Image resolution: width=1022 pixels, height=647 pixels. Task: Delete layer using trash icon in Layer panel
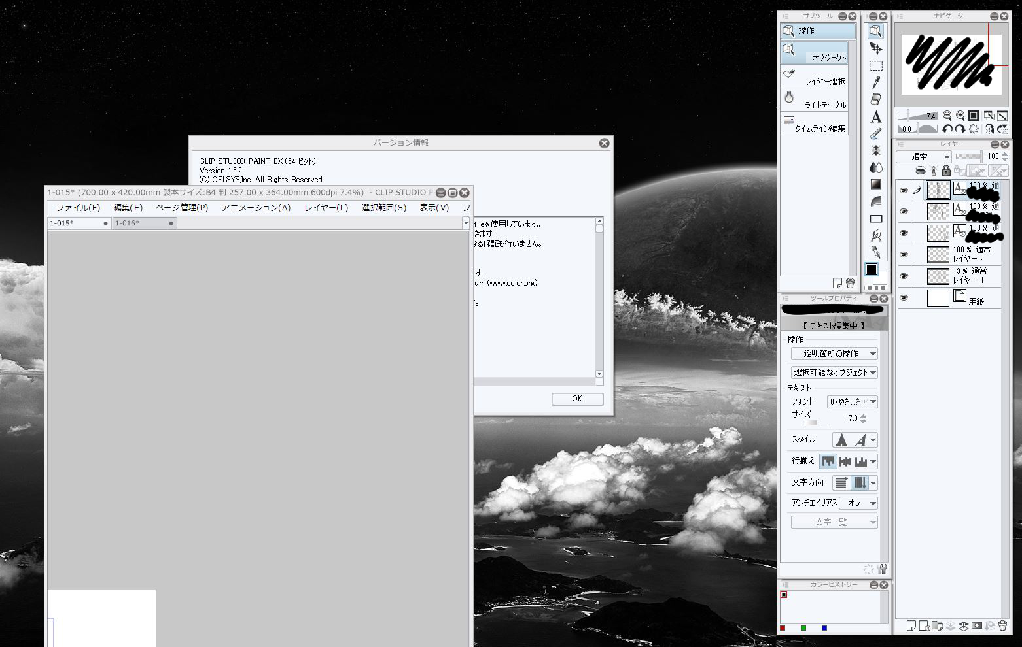tap(1002, 626)
